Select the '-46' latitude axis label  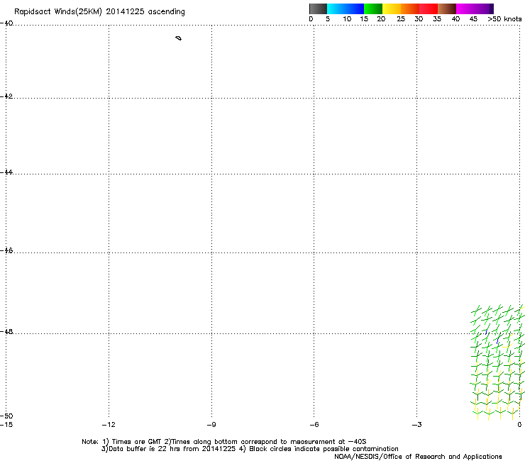pyautogui.click(x=6, y=250)
